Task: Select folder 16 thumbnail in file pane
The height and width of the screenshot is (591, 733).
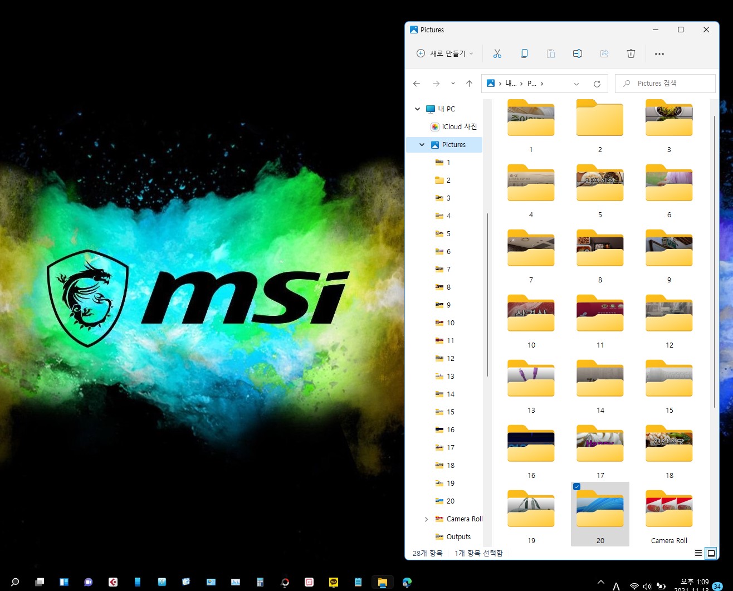Action: click(x=531, y=444)
